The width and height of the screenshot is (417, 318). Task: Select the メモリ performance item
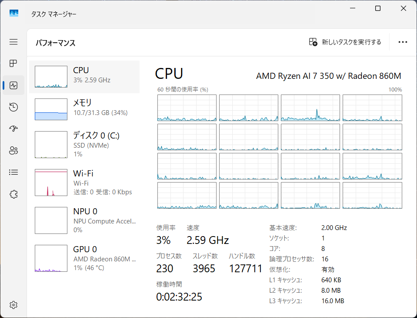pos(84,109)
